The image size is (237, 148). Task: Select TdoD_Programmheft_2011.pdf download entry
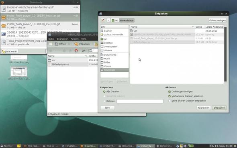click(x=24, y=43)
